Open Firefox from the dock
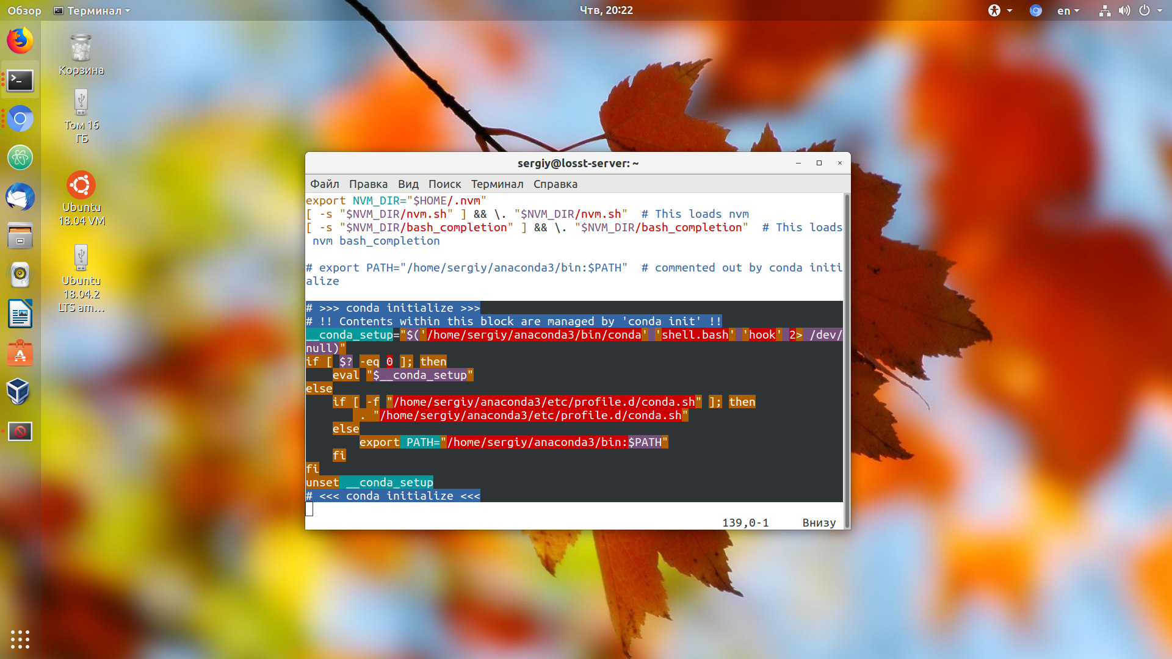This screenshot has width=1172, height=659. [20, 41]
